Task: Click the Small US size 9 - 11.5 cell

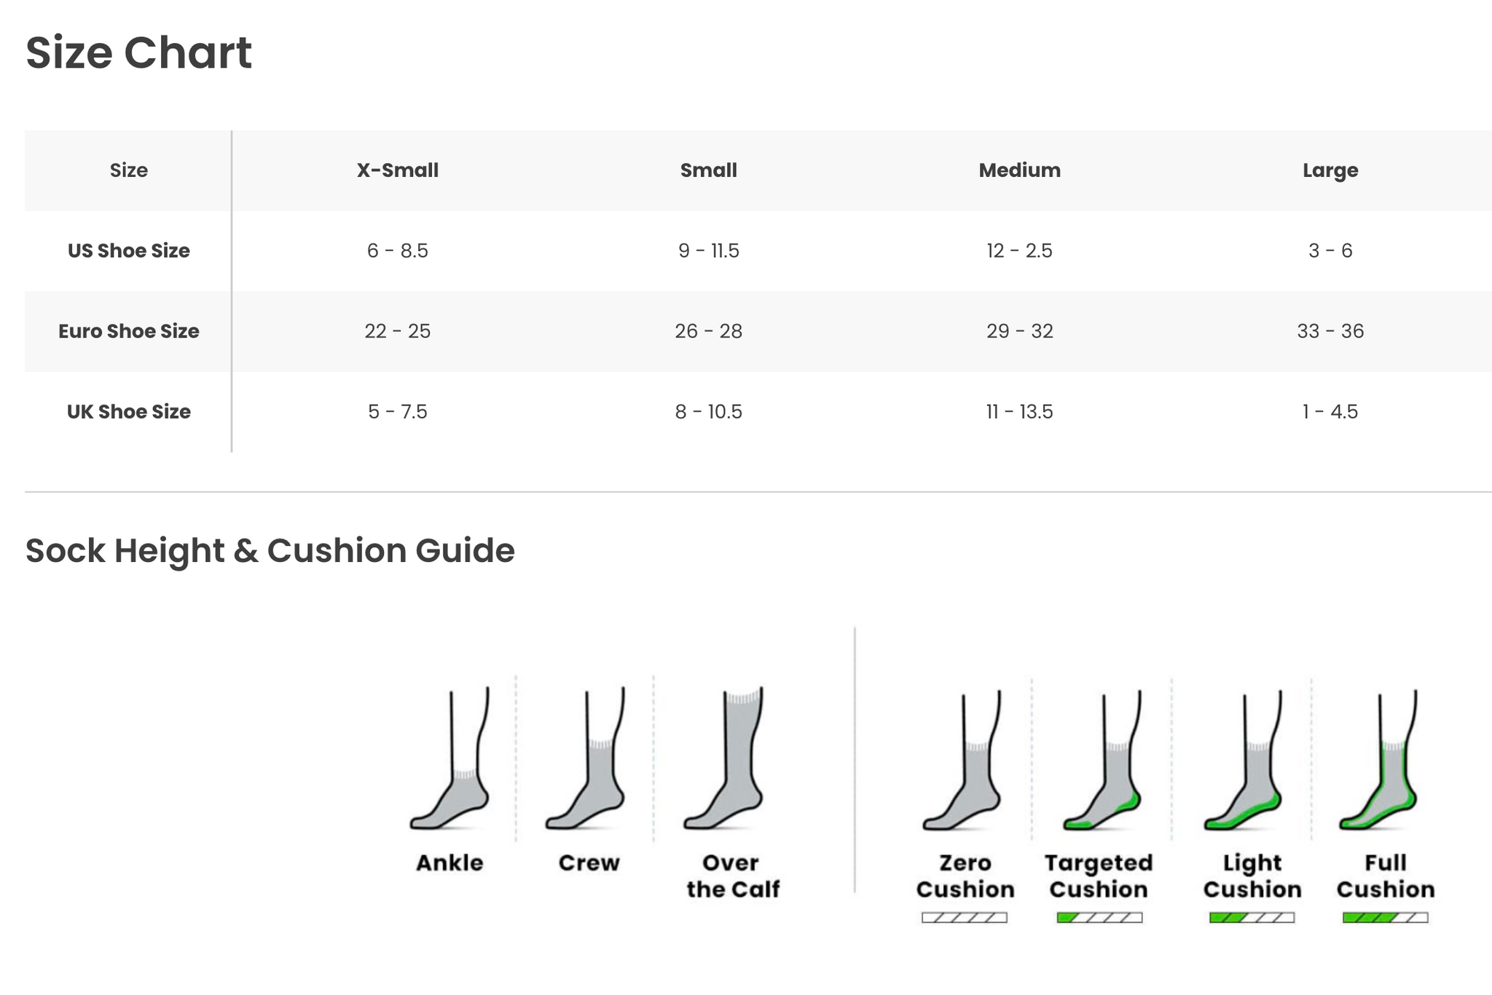Action: click(708, 251)
